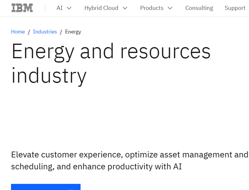Click the word "industry" in the heading
Image resolution: width=249 pixels, height=190 pixels.
point(49,75)
